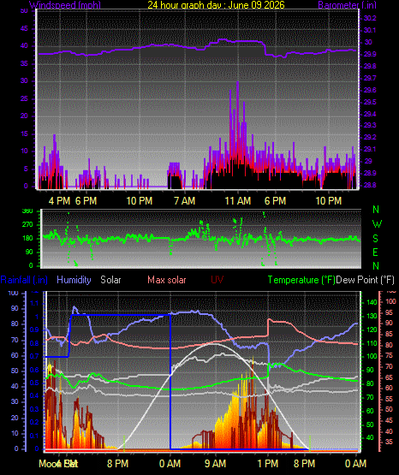
Task: Click the 1 PM marker on bottom graph
Action: 268,464
